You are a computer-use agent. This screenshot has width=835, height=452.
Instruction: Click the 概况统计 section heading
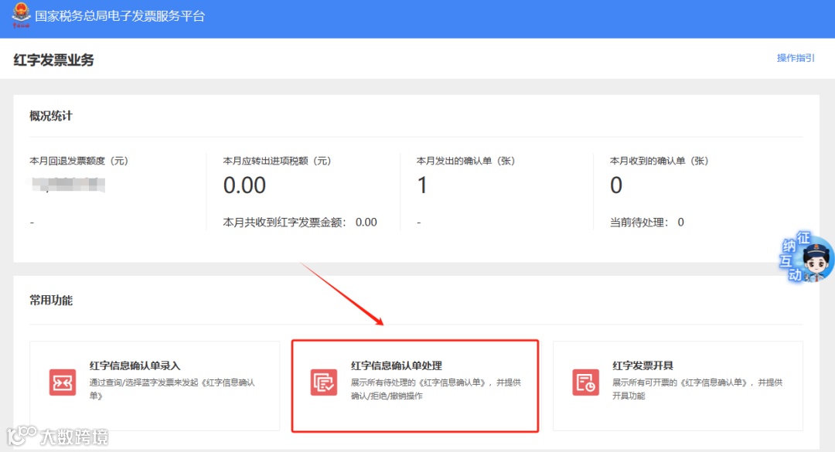[x=50, y=116]
